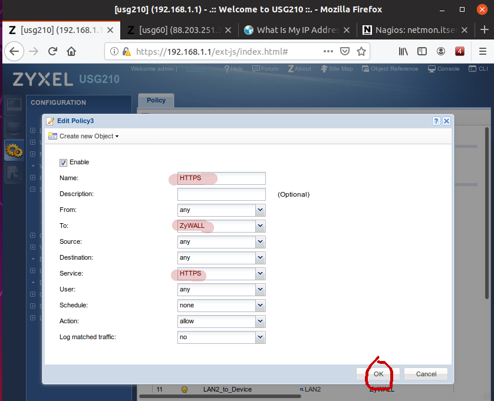494x401 pixels.
Task: Open the Source dropdown
Action: click(260, 242)
